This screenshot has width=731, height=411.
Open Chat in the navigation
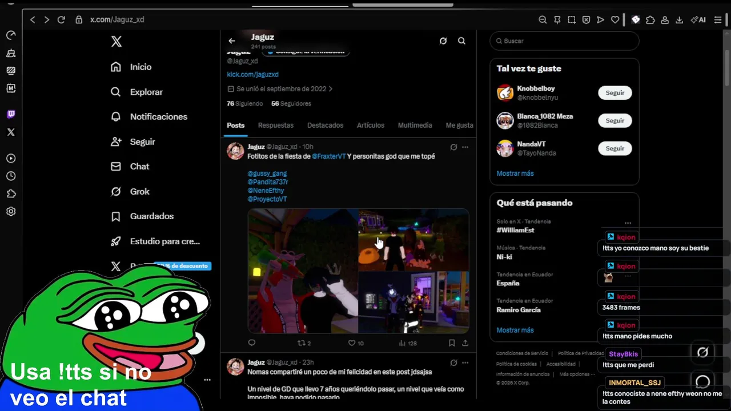pos(130,167)
